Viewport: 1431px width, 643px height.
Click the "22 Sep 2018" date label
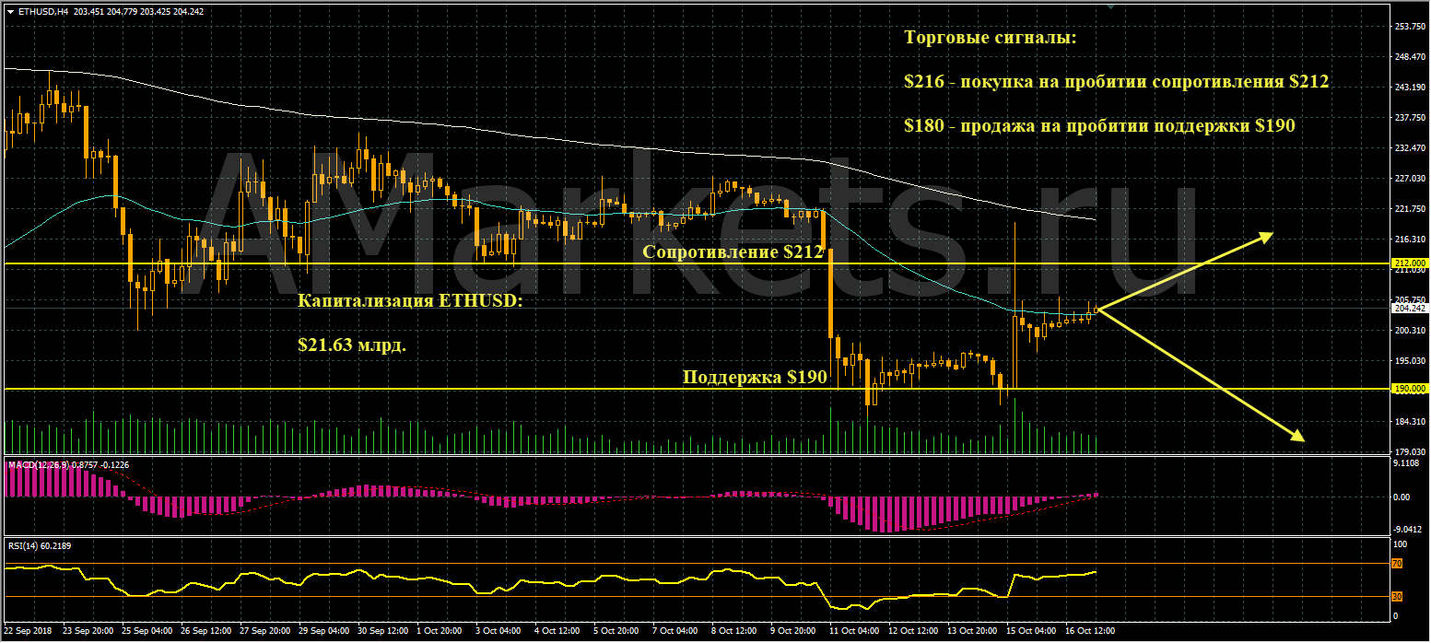29,631
